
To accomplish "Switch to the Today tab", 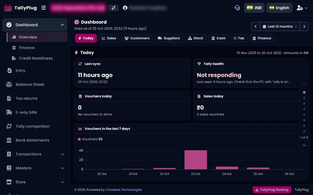I will (86, 38).
